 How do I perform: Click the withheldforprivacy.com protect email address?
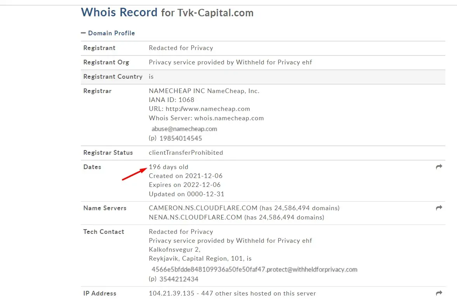tap(255, 270)
